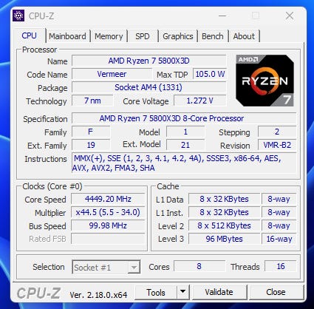Click the processor Name field

tap(149, 61)
